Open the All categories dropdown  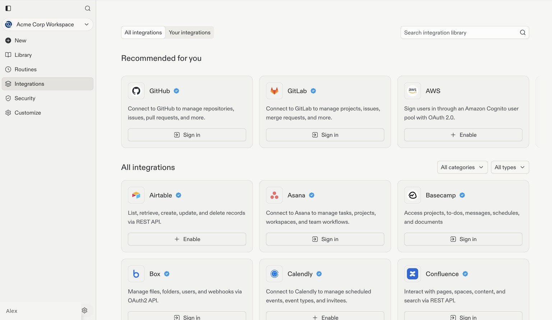[463, 167]
